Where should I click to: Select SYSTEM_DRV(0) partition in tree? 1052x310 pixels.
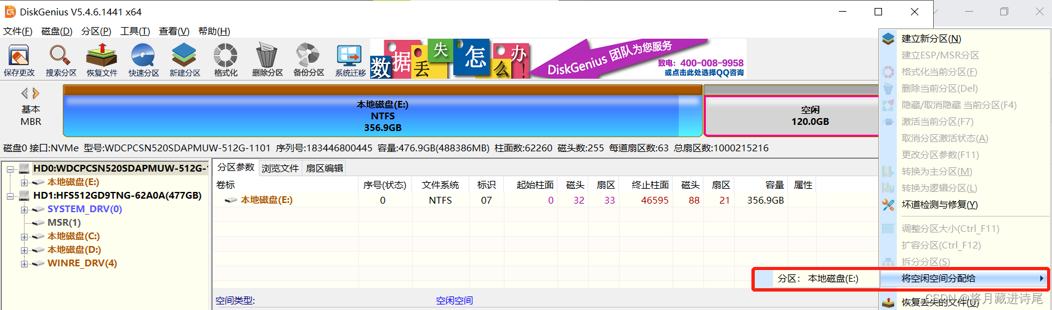84,209
